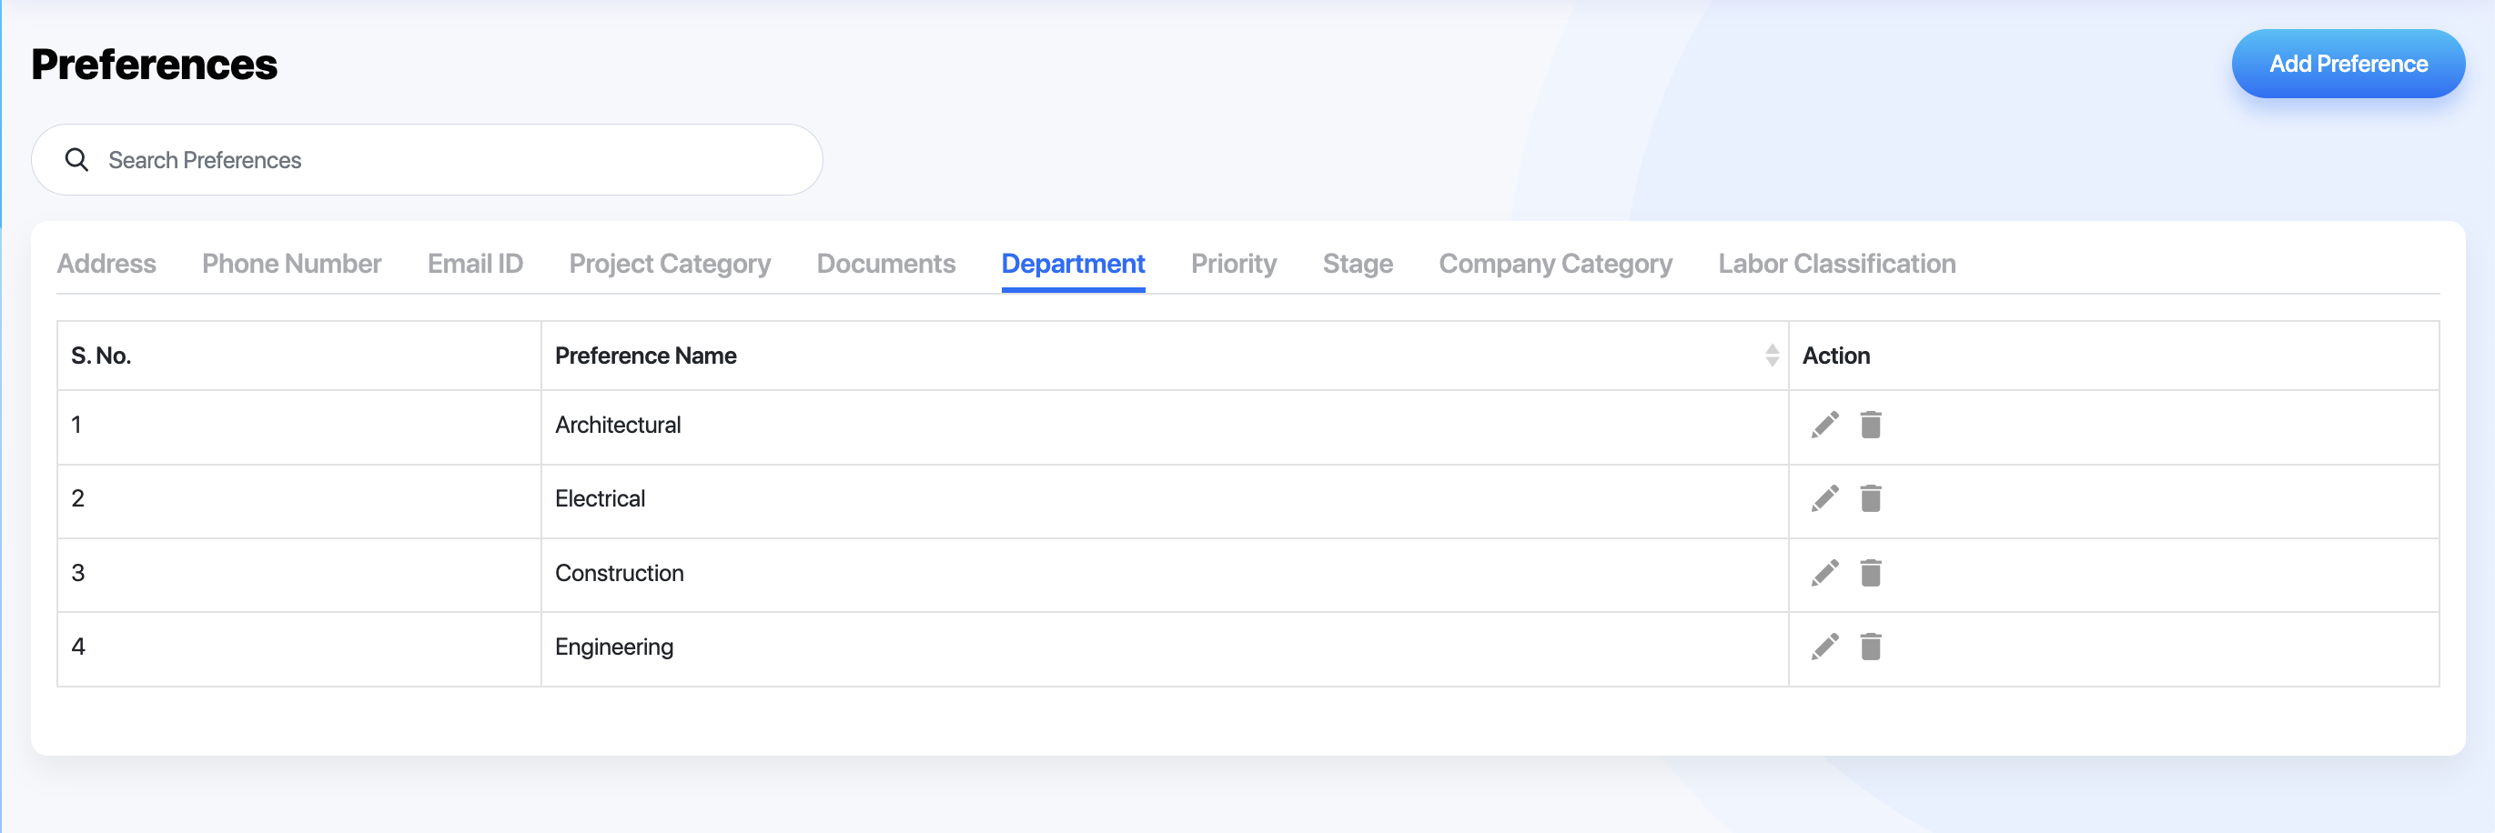This screenshot has width=2495, height=833.
Task: Select the Construction cell
Action: (1164, 575)
